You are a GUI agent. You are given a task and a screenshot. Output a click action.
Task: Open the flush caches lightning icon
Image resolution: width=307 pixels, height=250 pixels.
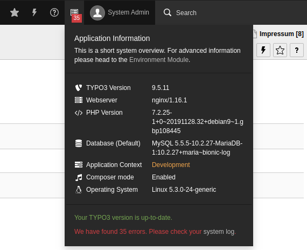click(x=34, y=12)
